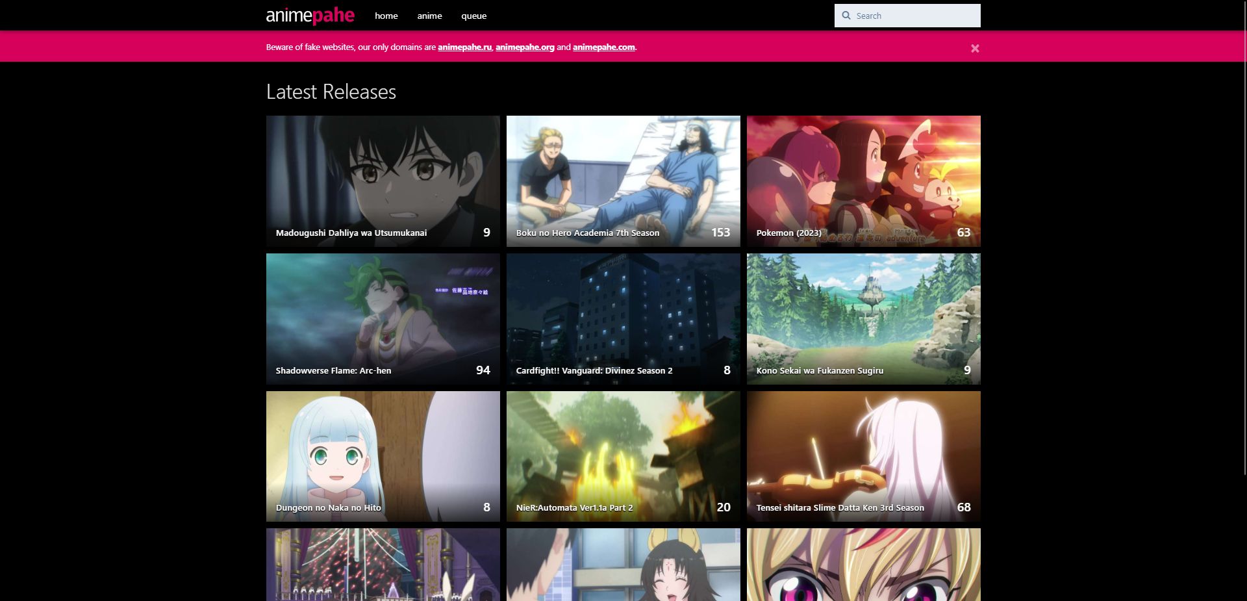Follow the animepahe.org domain link

525,47
